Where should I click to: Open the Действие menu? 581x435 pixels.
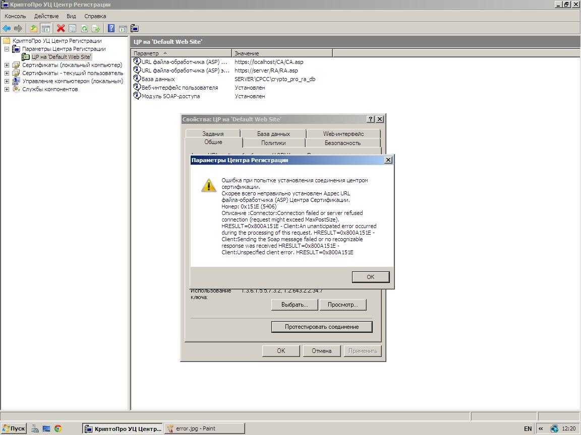tap(46, 16)
